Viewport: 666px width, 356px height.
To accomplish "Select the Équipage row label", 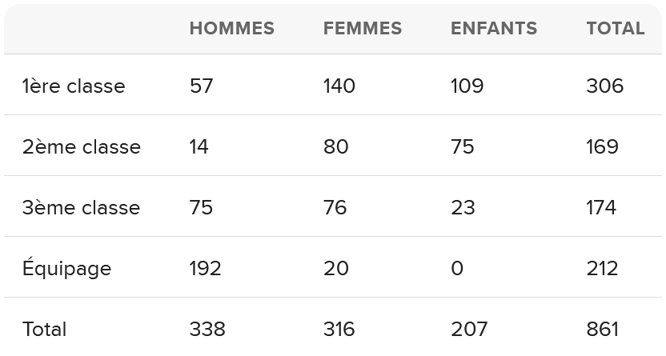I will (66, 268).
